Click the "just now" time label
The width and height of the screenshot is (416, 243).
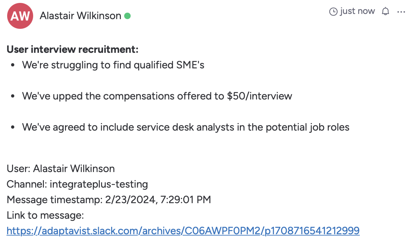pyautogui.click(x=357, y=11)
